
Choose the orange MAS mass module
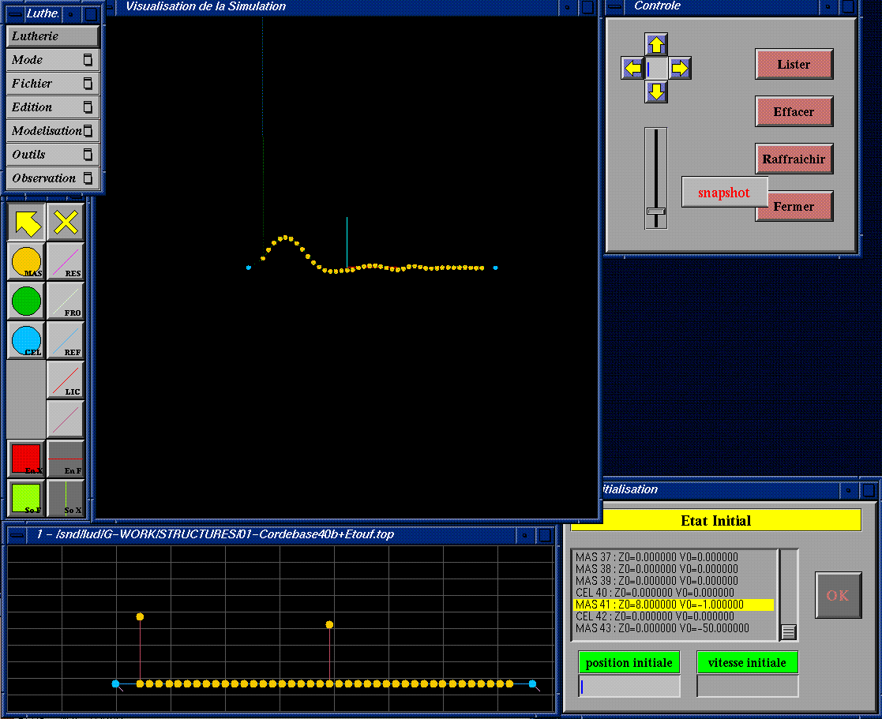coord(27,262)
